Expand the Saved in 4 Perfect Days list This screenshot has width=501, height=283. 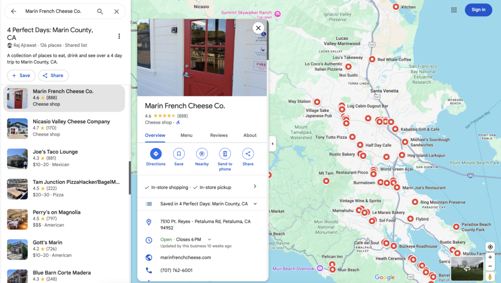(x=202, y=204)
